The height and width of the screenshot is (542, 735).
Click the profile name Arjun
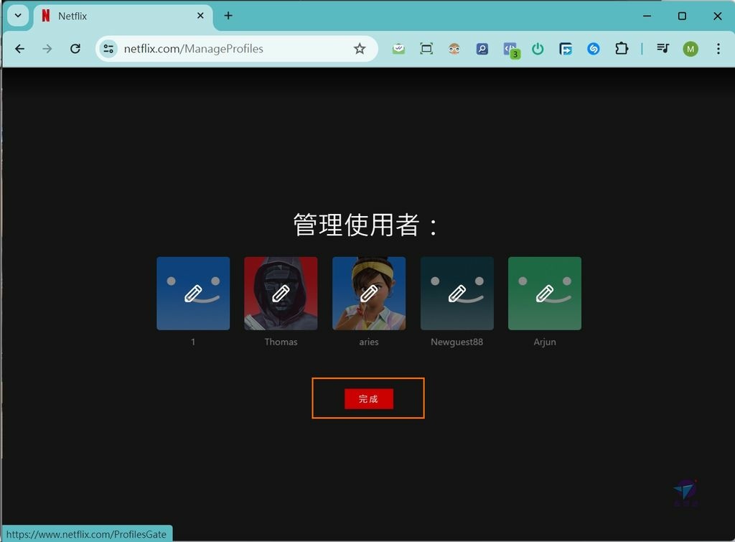tap(545, 342)
